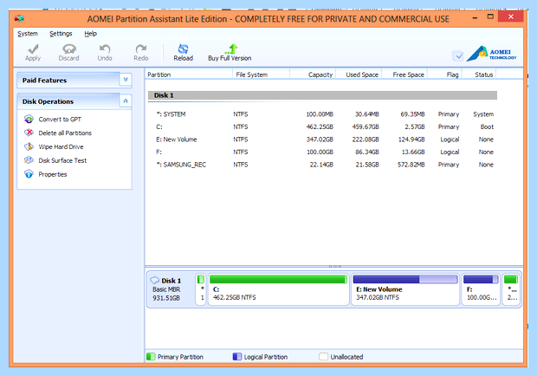Image resolution: width=537 pixels, height=376 pixels.
Task: Select the F: partition row
Action: tap(322, 152)
